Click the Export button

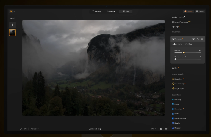click(200, 11)
